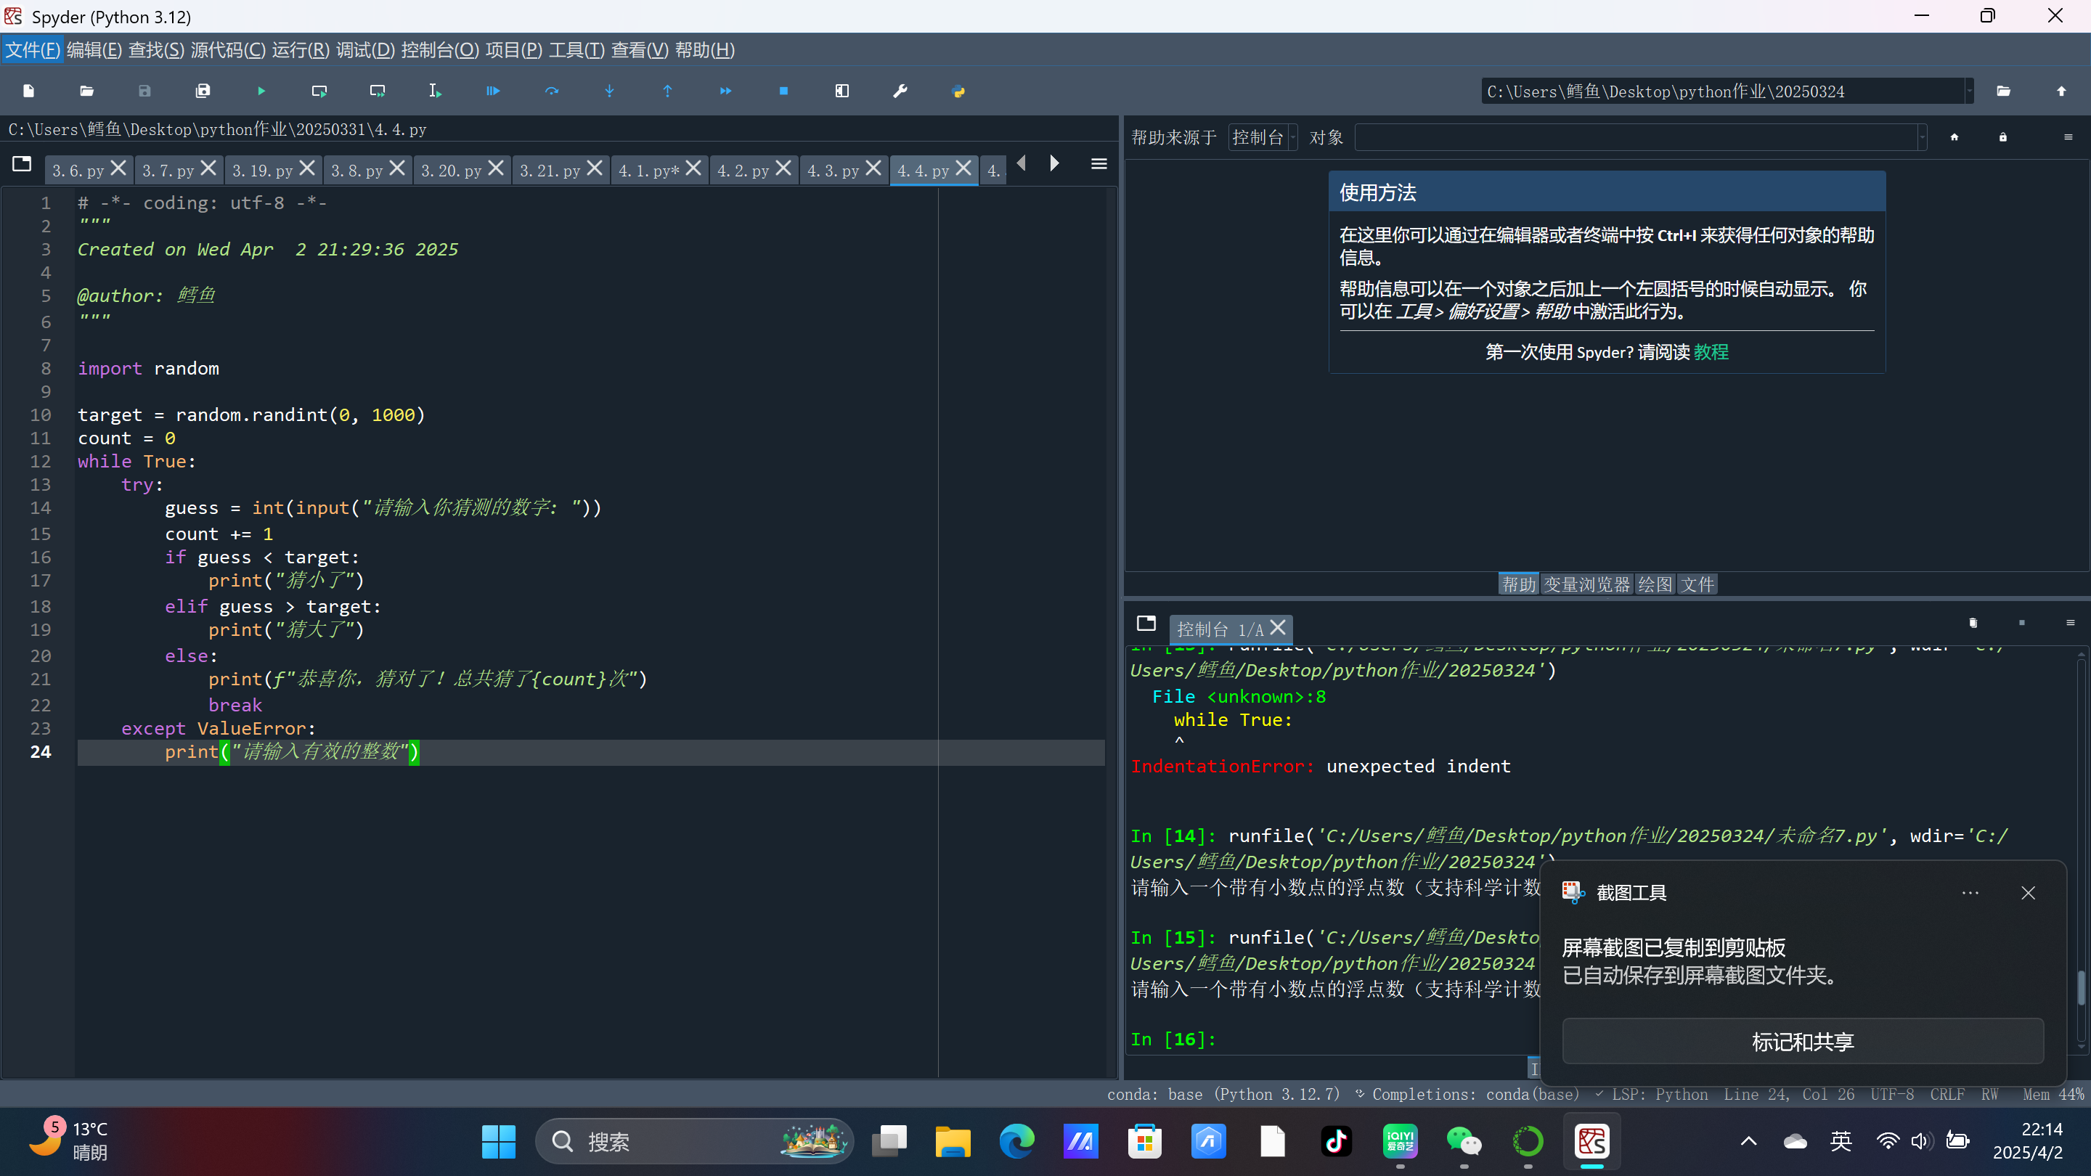Toggle the help pane lock icon

pyautogui.click(x=2002, y=137)
